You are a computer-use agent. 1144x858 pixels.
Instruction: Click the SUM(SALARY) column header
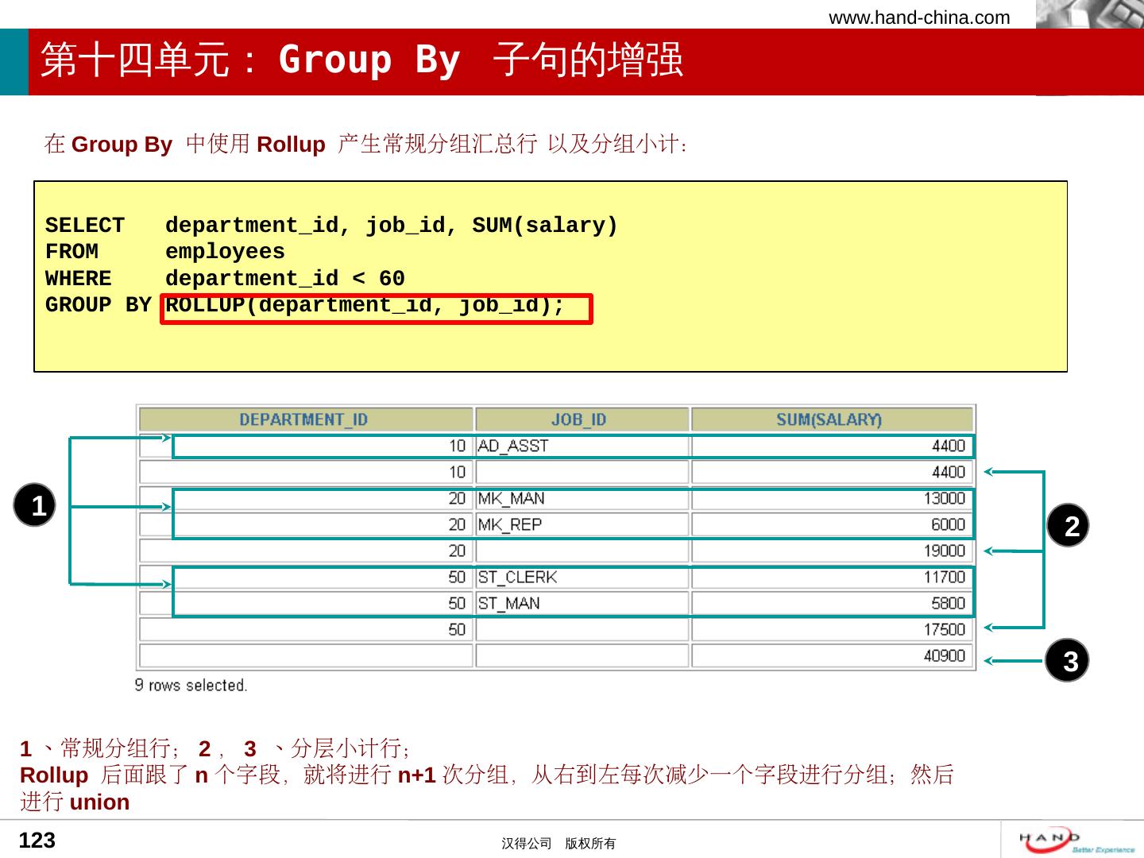point(829,419)
